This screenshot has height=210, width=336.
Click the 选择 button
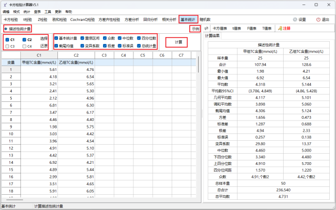pos(44,39)
